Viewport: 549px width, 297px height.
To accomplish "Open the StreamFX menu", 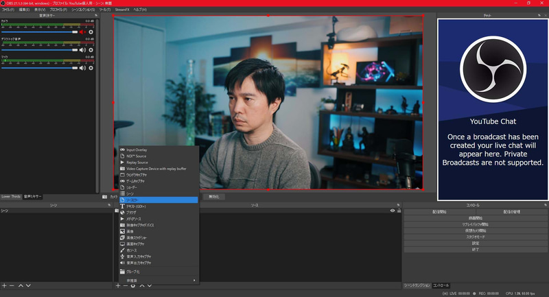I will 122,10.
